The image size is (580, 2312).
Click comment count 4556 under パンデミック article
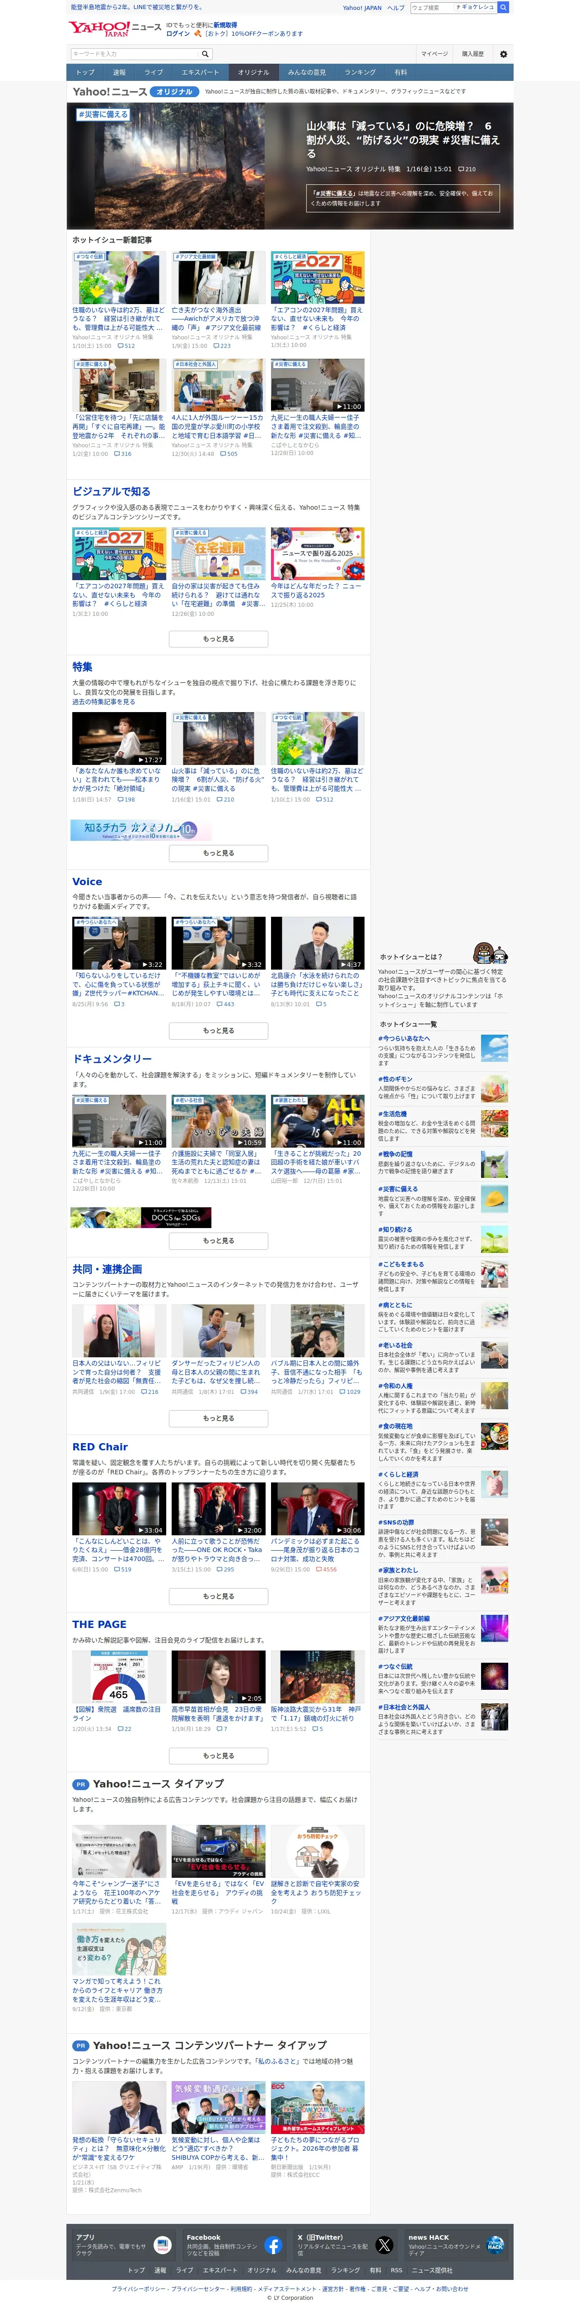coord(326,1570)
